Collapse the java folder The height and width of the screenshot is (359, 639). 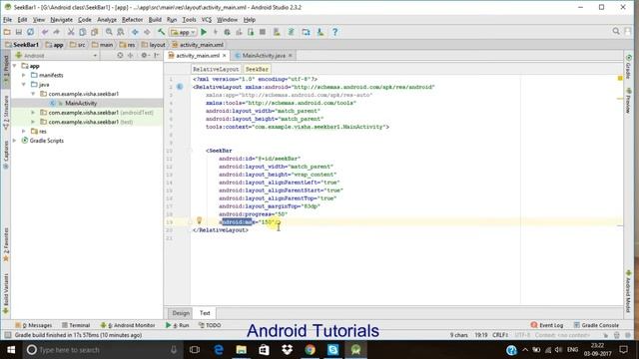24,84
